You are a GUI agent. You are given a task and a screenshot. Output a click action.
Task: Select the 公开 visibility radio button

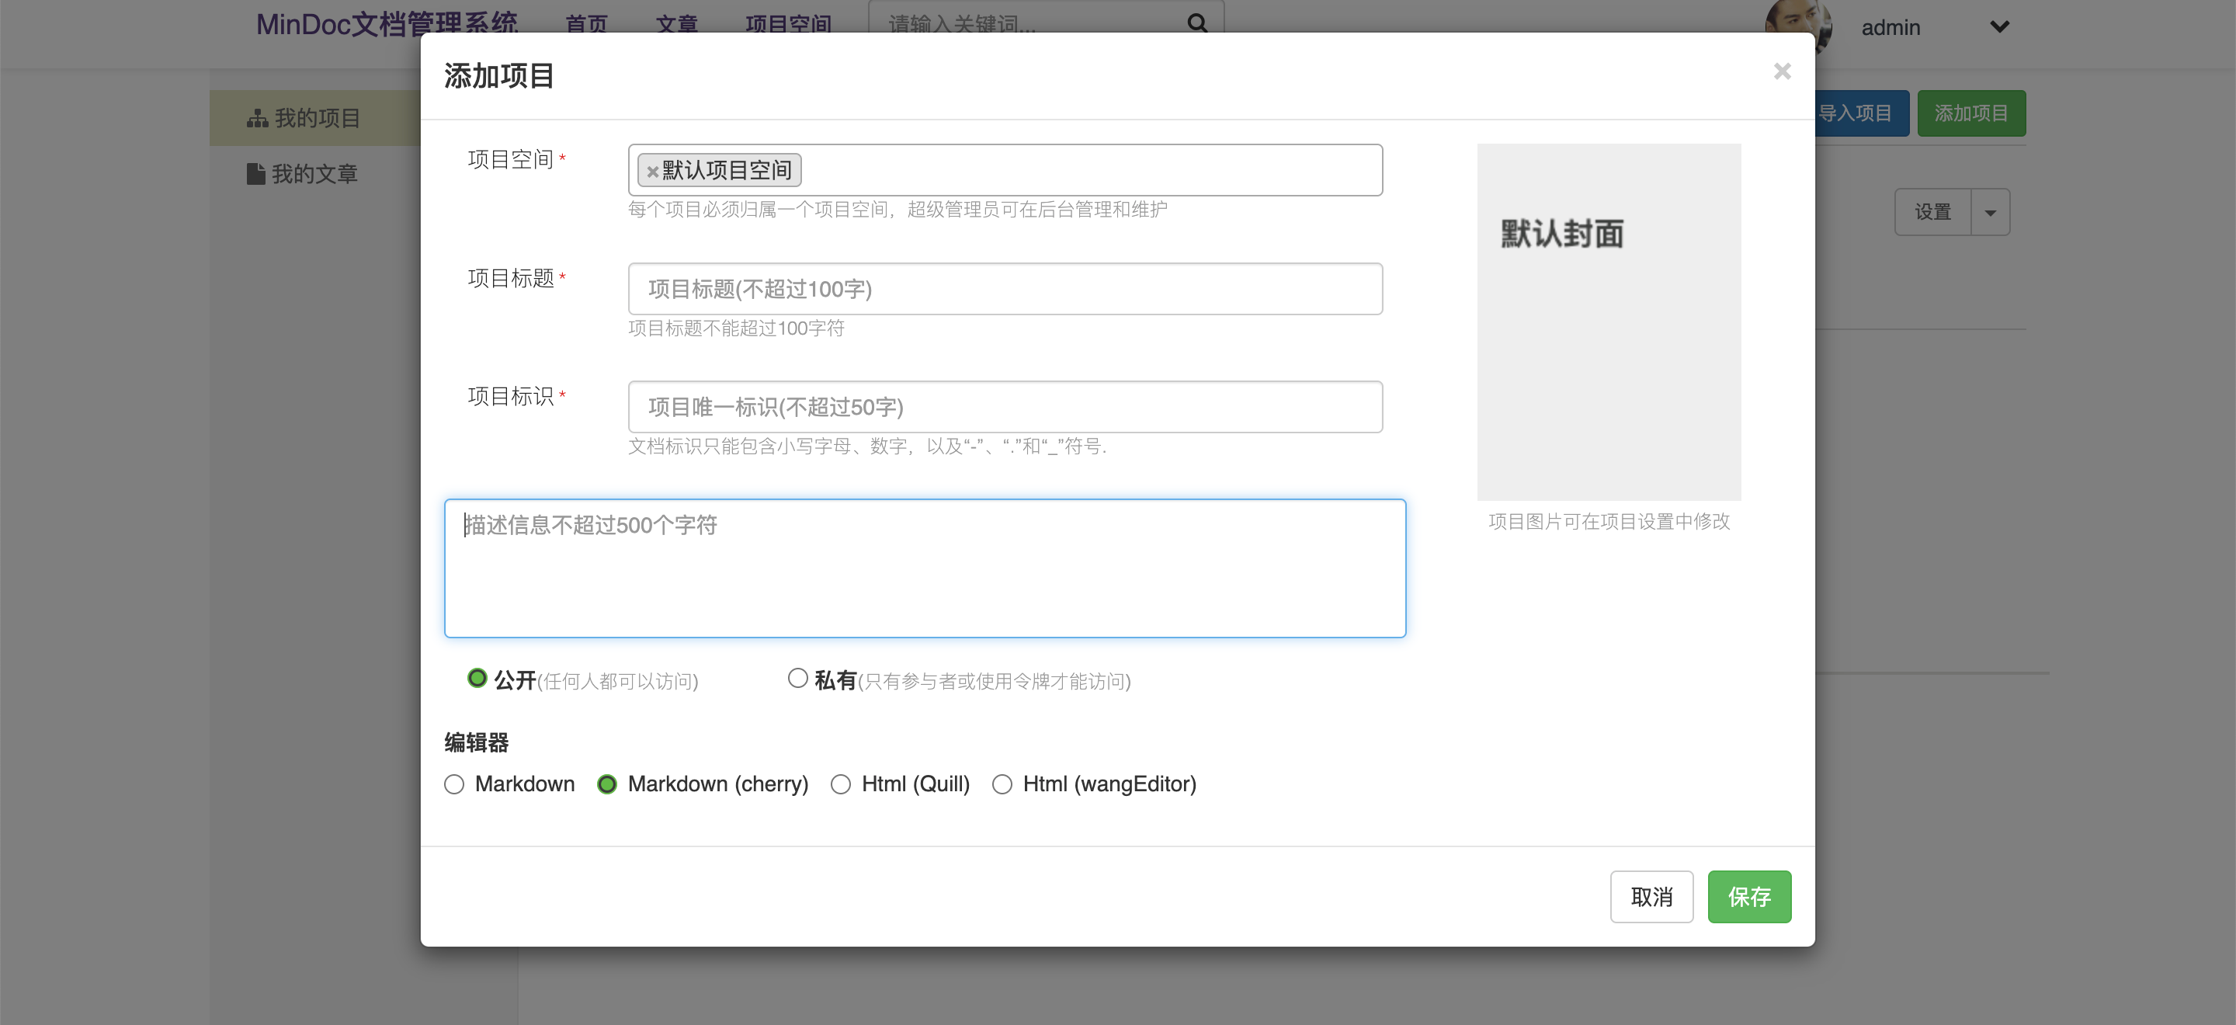click(x=477, y=678)
